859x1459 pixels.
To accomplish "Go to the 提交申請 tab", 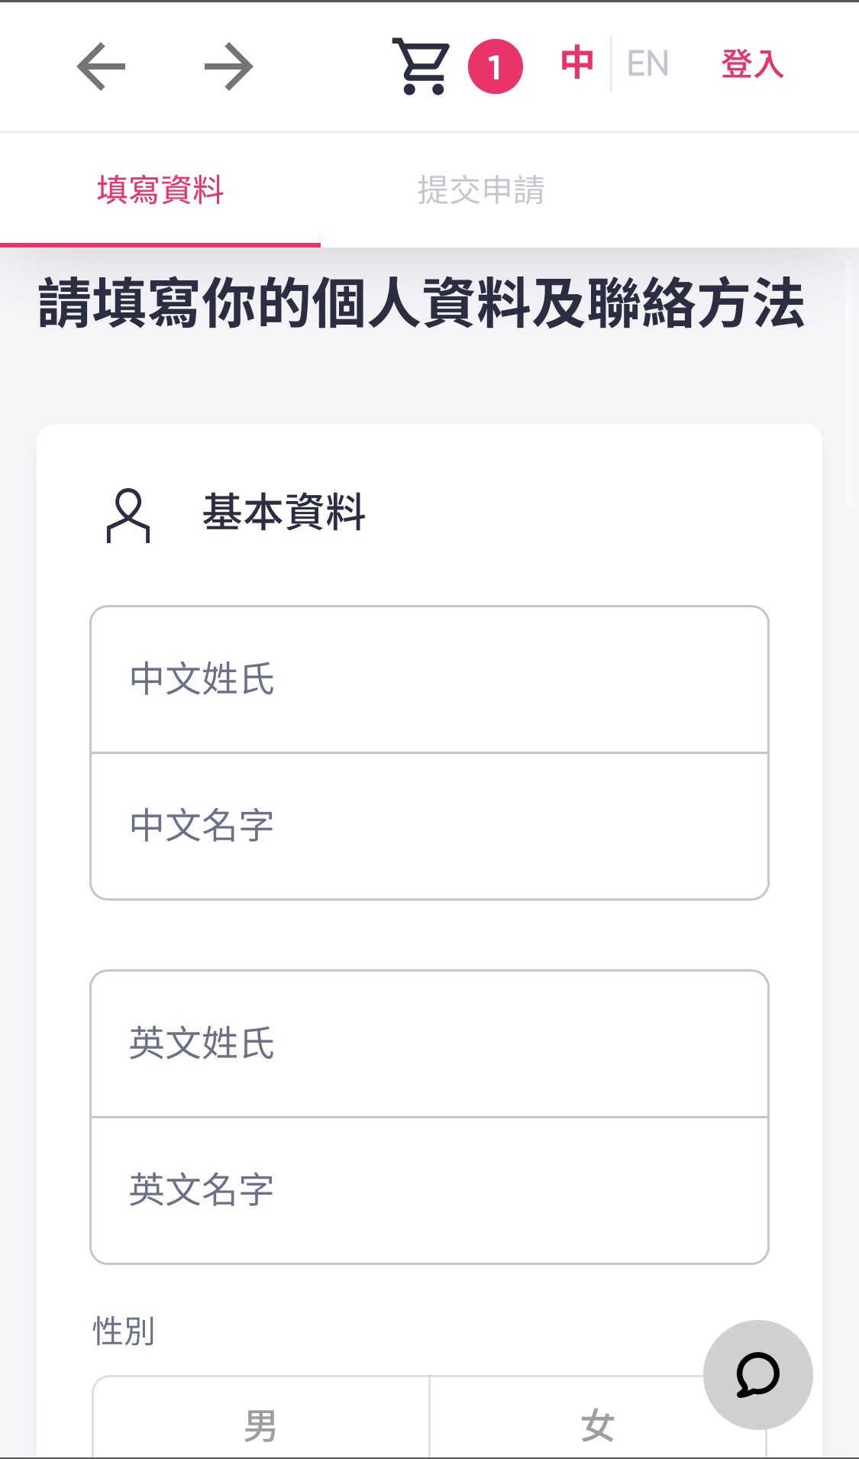I will coord(481,190).
